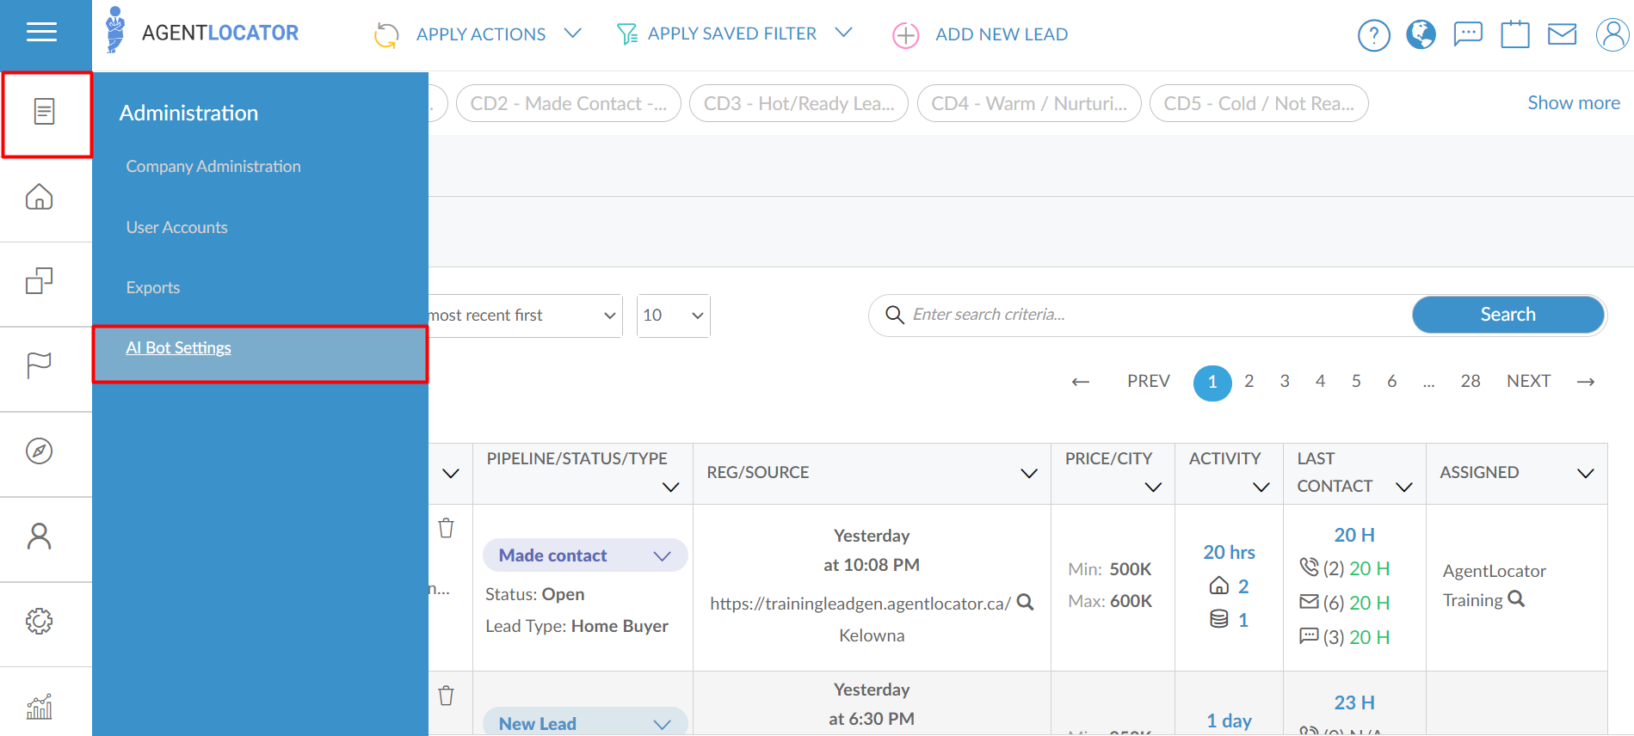Expand the Apply Actions dropdown
Viewport: 1634px width, 736px height.
[573, 34]
